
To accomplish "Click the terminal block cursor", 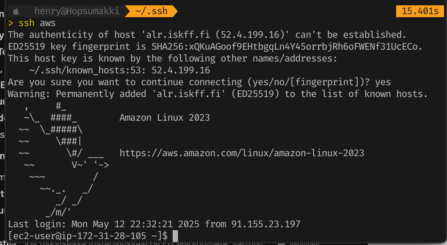I will 175,236.
